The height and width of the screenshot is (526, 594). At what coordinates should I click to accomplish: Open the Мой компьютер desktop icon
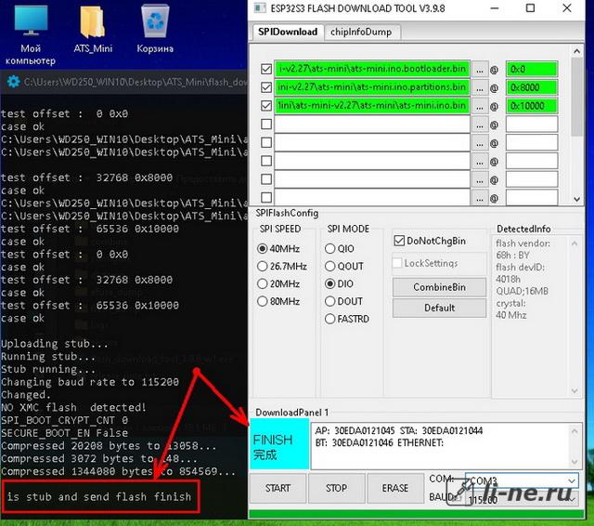[31, 35]
